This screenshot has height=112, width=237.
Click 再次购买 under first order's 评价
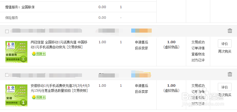click(x=225, y=51)
